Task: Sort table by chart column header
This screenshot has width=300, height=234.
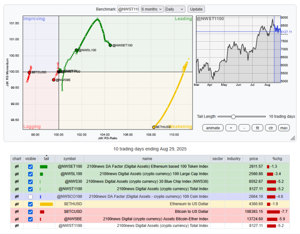Action: tap(17, 159)
